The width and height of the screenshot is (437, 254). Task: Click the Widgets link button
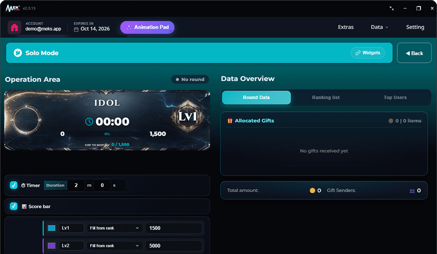[x=367, y=53]
